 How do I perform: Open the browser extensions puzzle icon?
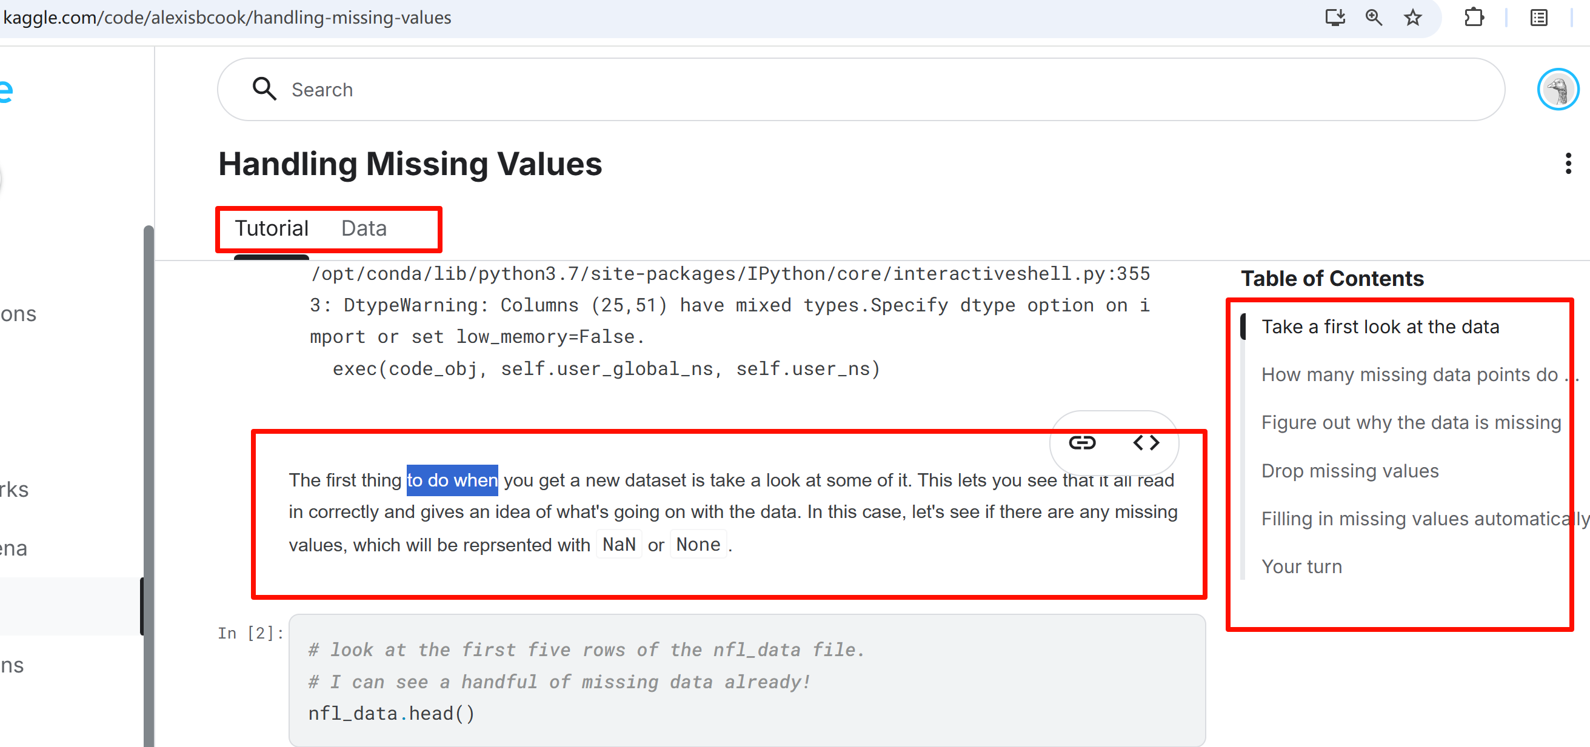pos(1474,18)
